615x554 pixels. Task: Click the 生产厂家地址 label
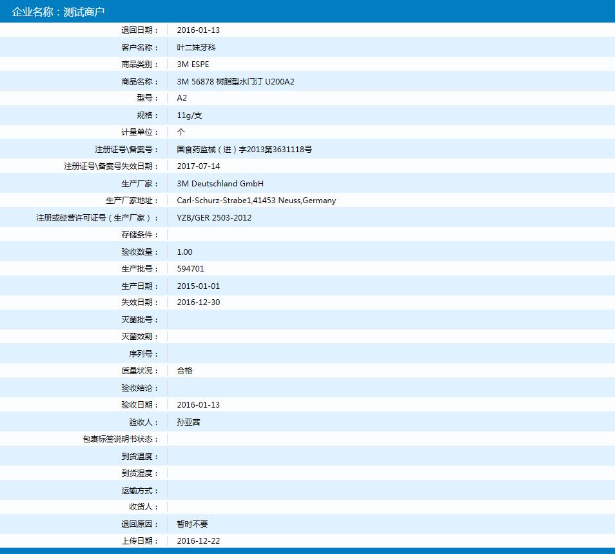(x=132, y=201)
